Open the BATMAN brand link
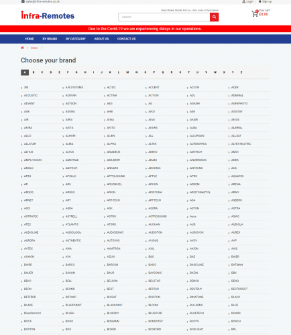Image resolution: width=291 pixels, height=335 pixels. pyautogui.click(x=237, y=265)
